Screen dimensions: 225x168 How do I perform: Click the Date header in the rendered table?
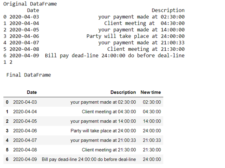click(32, 92)
